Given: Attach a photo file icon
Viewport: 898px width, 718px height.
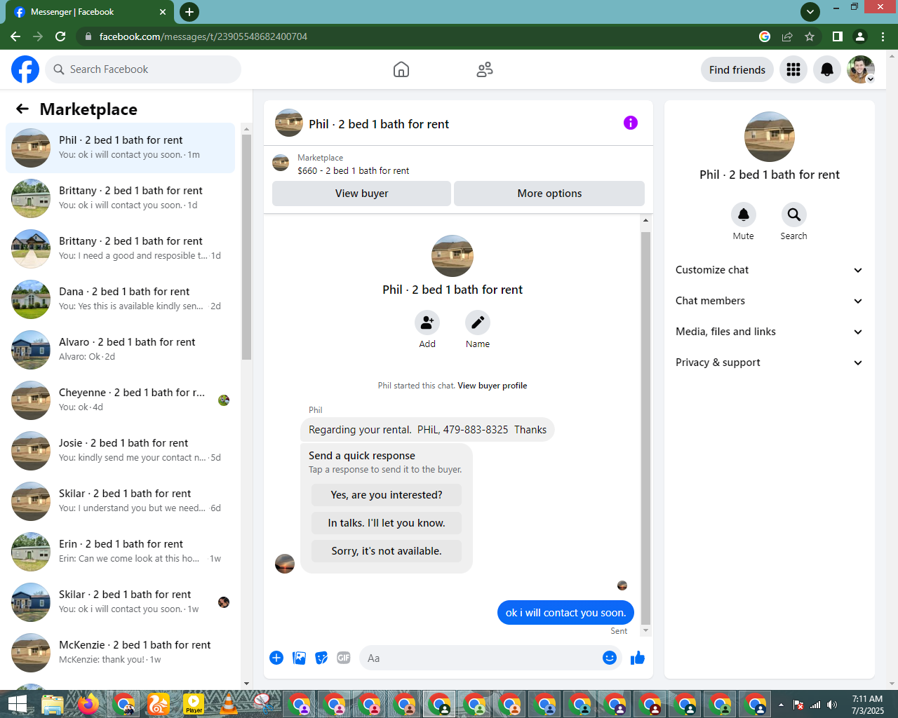Looking at the screenshot, I should pos(300,658).
